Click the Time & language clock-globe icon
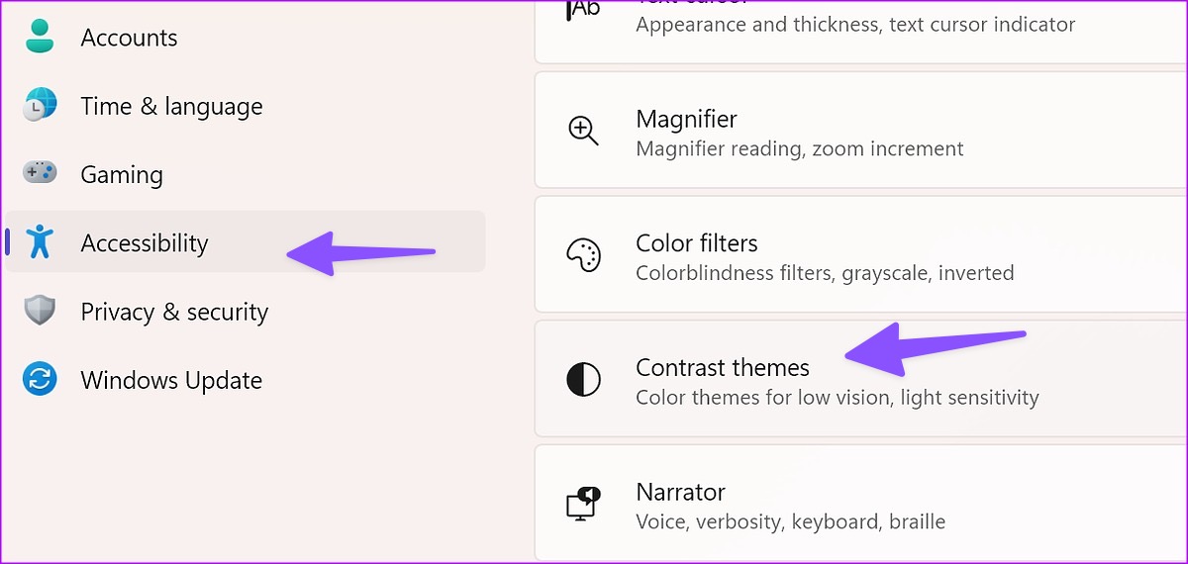 [40, 105]
